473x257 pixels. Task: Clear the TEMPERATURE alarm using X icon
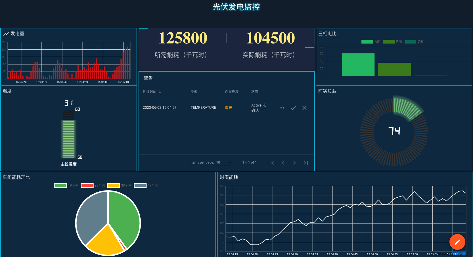pos(304,108)
